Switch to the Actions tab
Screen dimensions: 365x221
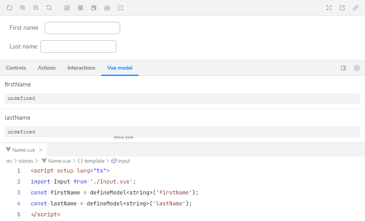coord(47,68)
